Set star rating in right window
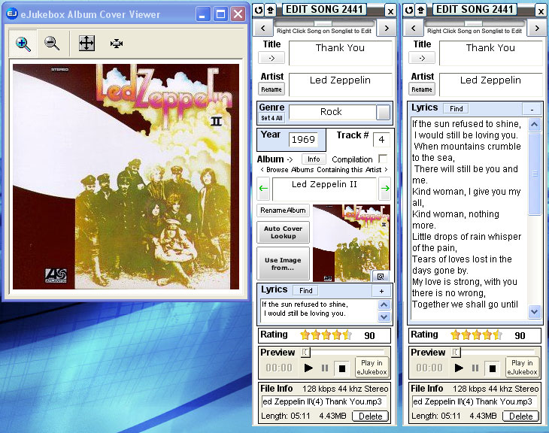 click(477, 335)
